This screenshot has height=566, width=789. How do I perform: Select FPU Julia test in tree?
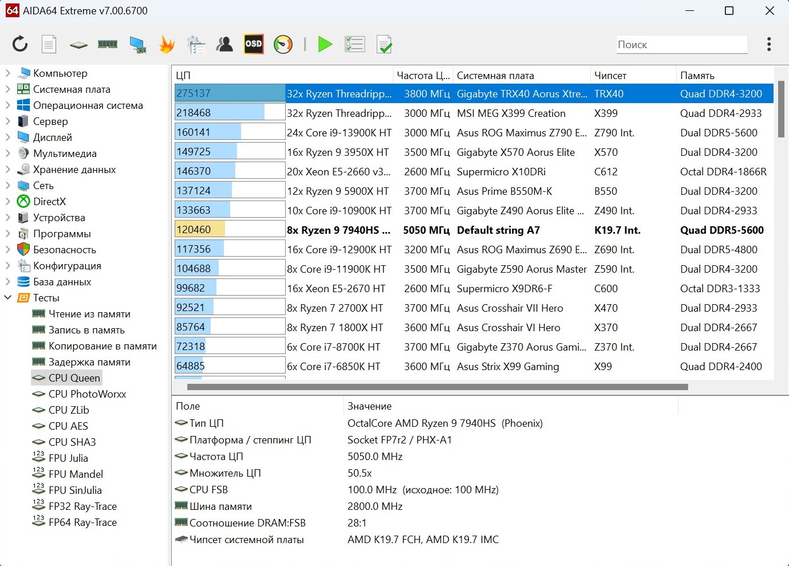coord(68,458)
